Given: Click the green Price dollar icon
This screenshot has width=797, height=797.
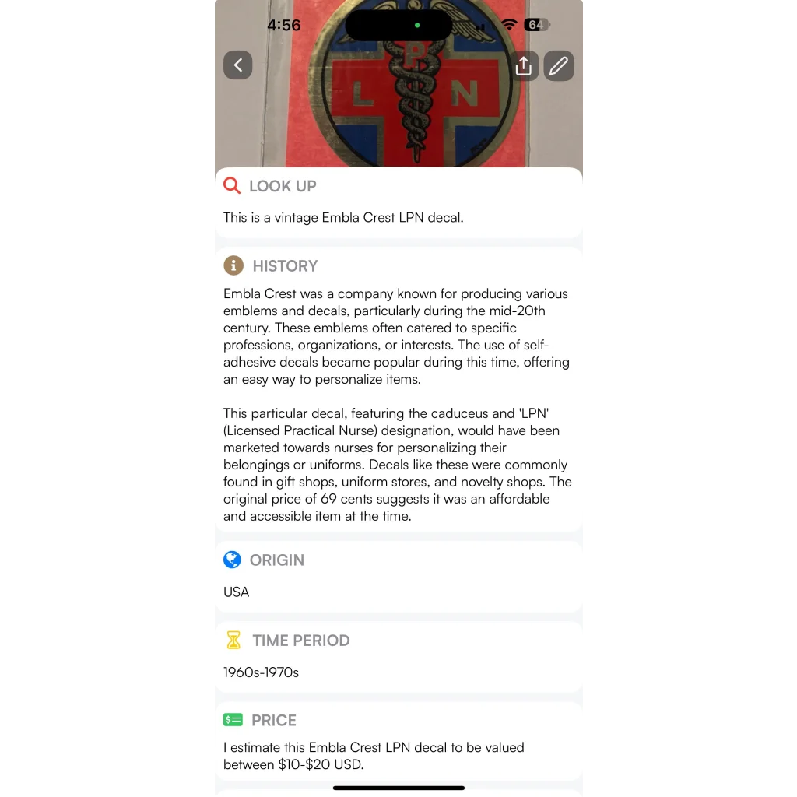Looking at the screenshot, I should coord(233,720).
